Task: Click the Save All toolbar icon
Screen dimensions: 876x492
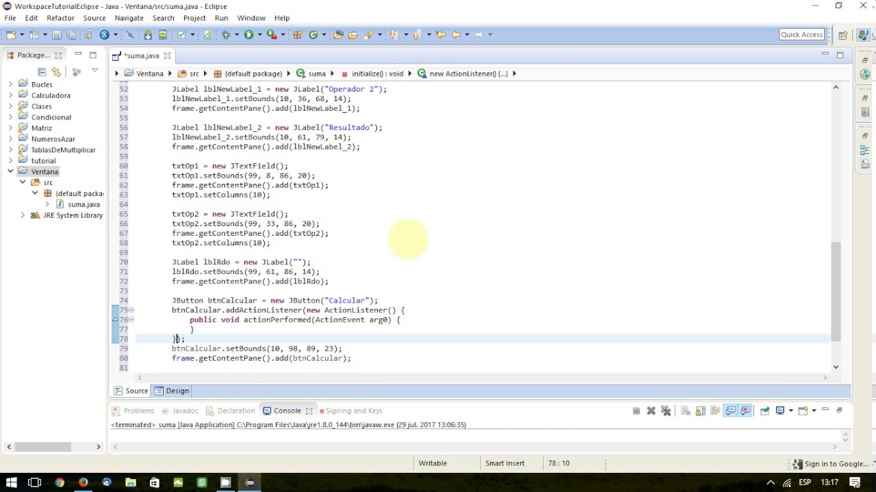Action: point(72,34)
